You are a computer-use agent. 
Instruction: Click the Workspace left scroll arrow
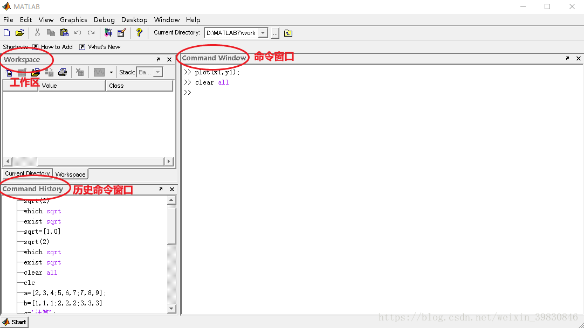coord(8,162)
